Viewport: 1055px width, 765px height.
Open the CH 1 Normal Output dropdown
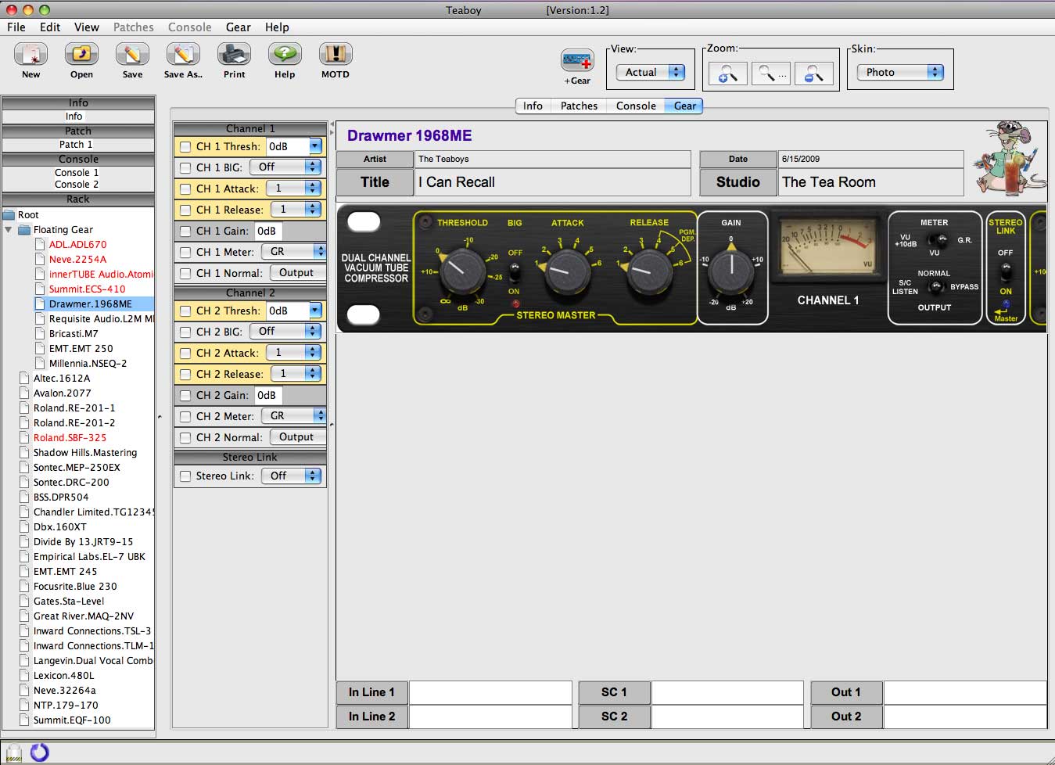(x=298, y=272)
